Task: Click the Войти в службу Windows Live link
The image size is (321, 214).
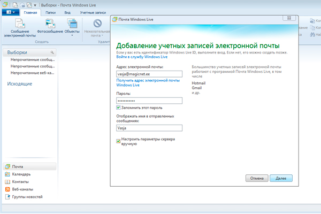Action: (142, 57)
